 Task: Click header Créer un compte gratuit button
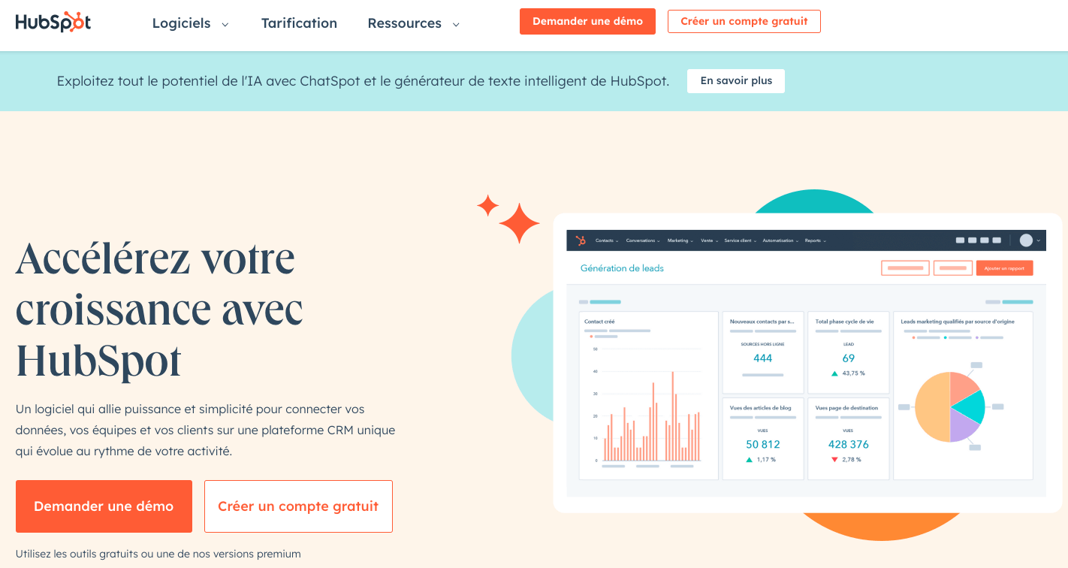click(744, 21)
